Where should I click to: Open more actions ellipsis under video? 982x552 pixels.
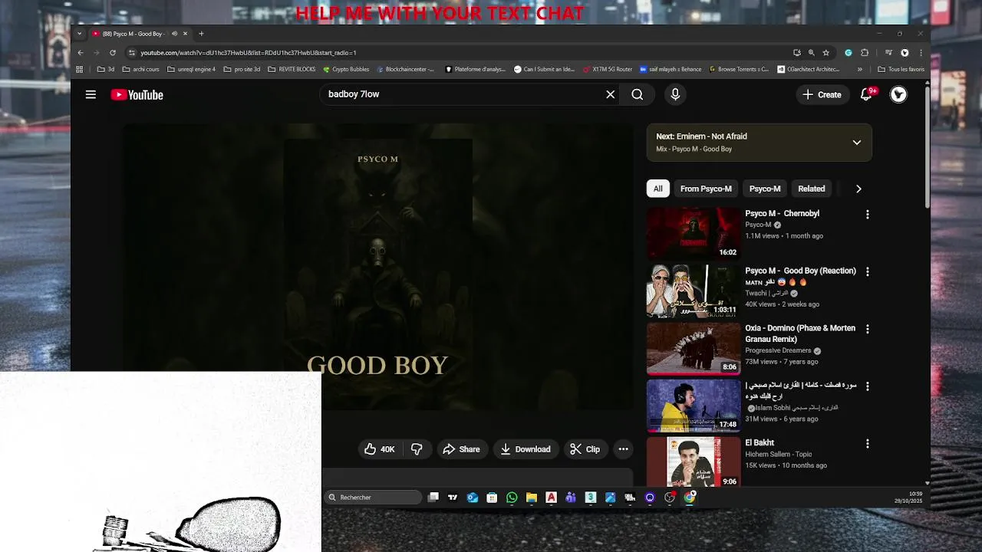click(623, 449)
